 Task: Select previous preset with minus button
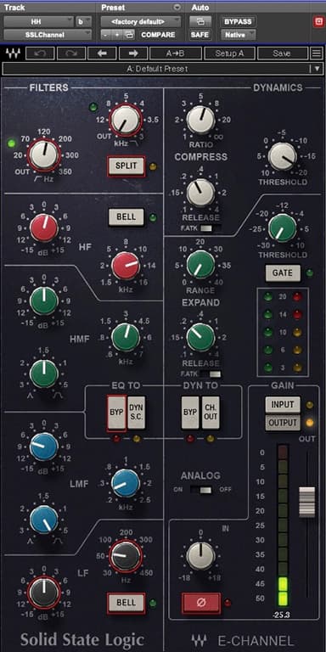(x=106, y=35)
